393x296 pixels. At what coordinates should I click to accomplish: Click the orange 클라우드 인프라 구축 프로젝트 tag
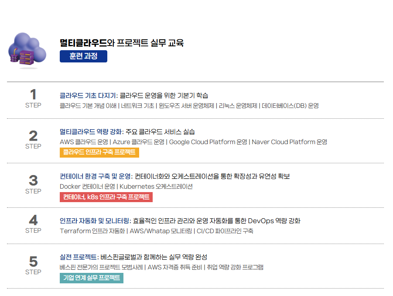click(99, 152)
